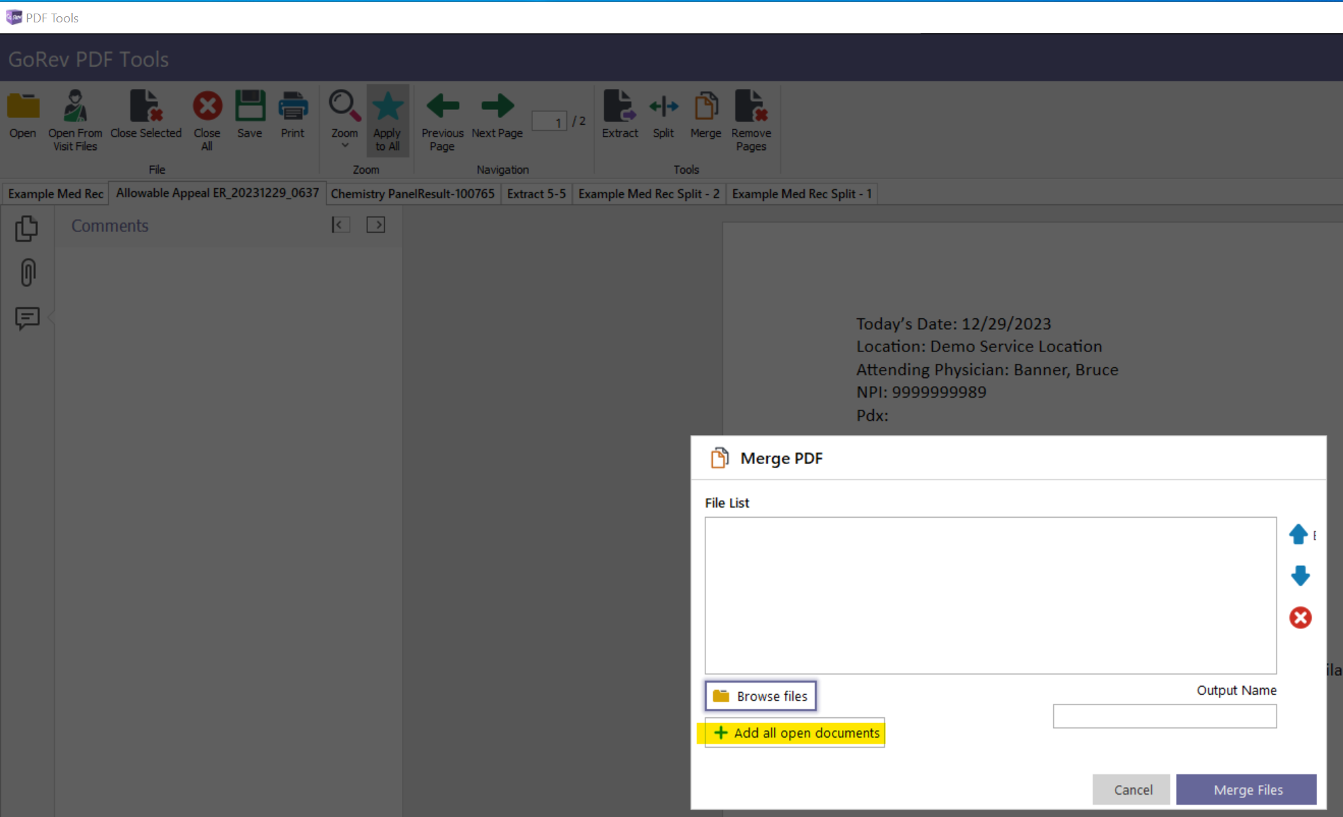Switch to Chemistry PanelResult-100765 tab

click(413, 194)
